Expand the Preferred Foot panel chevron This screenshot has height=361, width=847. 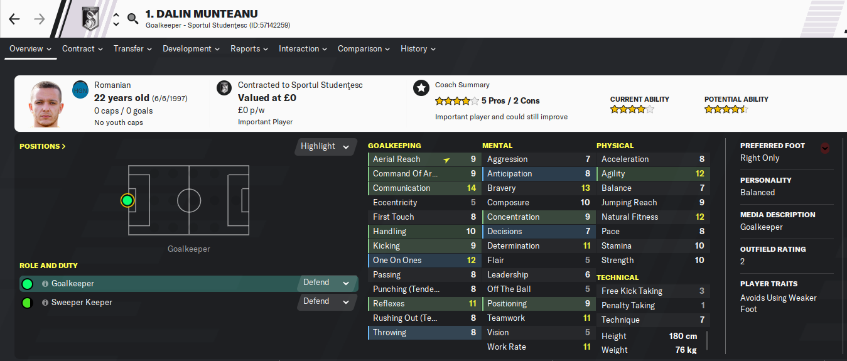click(825, 148)
